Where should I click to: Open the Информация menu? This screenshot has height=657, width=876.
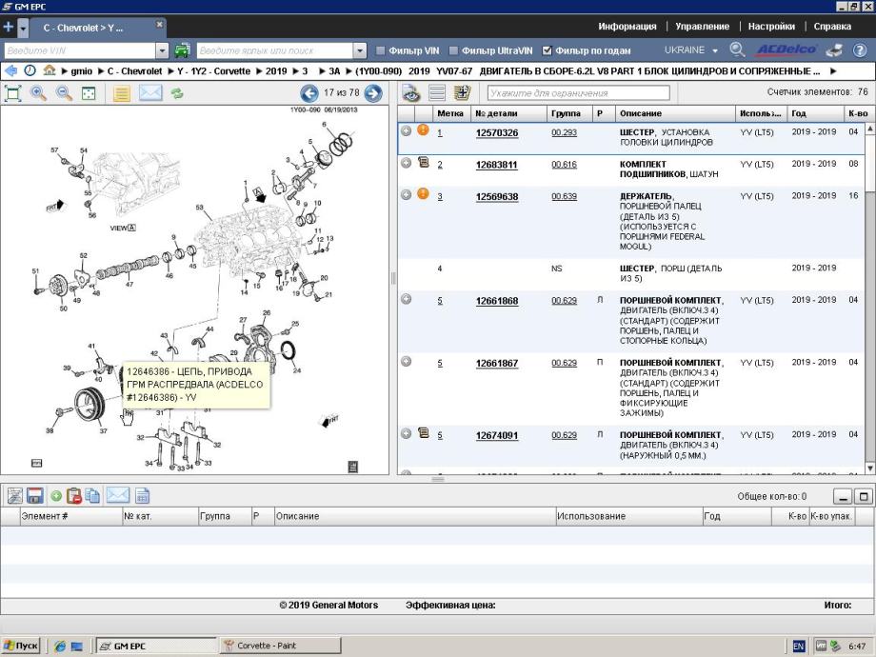[x=627, y=27]
